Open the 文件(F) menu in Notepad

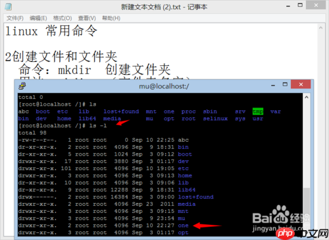(15, 18)
